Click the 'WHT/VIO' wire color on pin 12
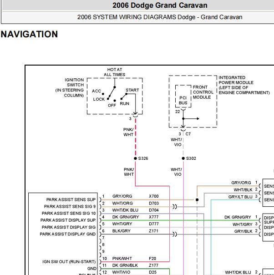This screenshot has width=274, height=275. pyautogui.click(x=121, y=272)
